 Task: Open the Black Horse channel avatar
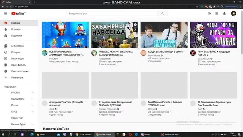(x=144, y=53)
